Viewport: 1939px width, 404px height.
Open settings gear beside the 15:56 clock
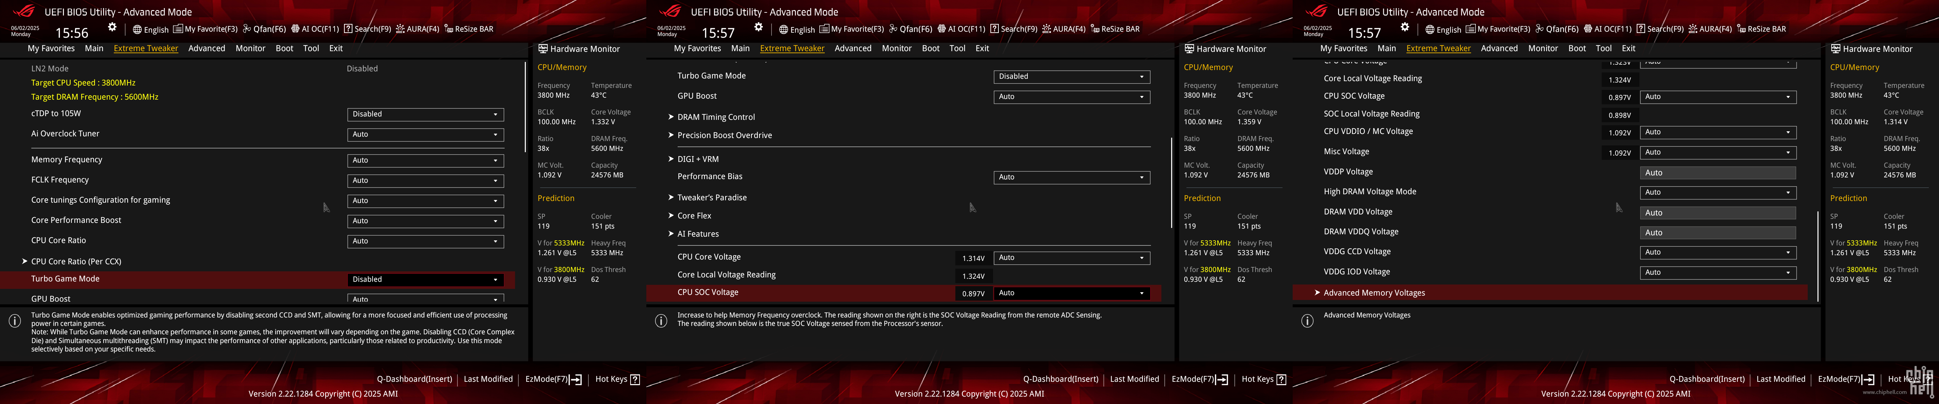click(x=112, y=27)
